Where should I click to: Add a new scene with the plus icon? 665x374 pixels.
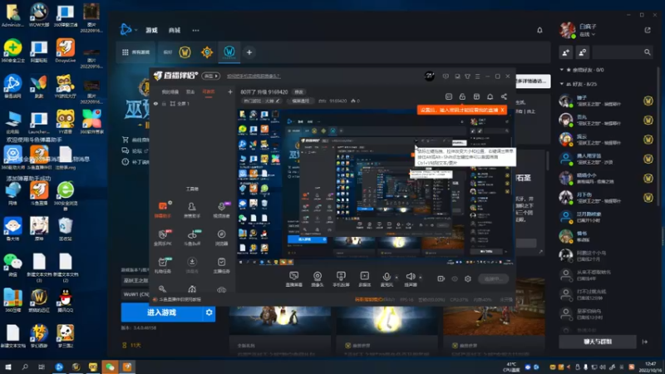[230, 91]
